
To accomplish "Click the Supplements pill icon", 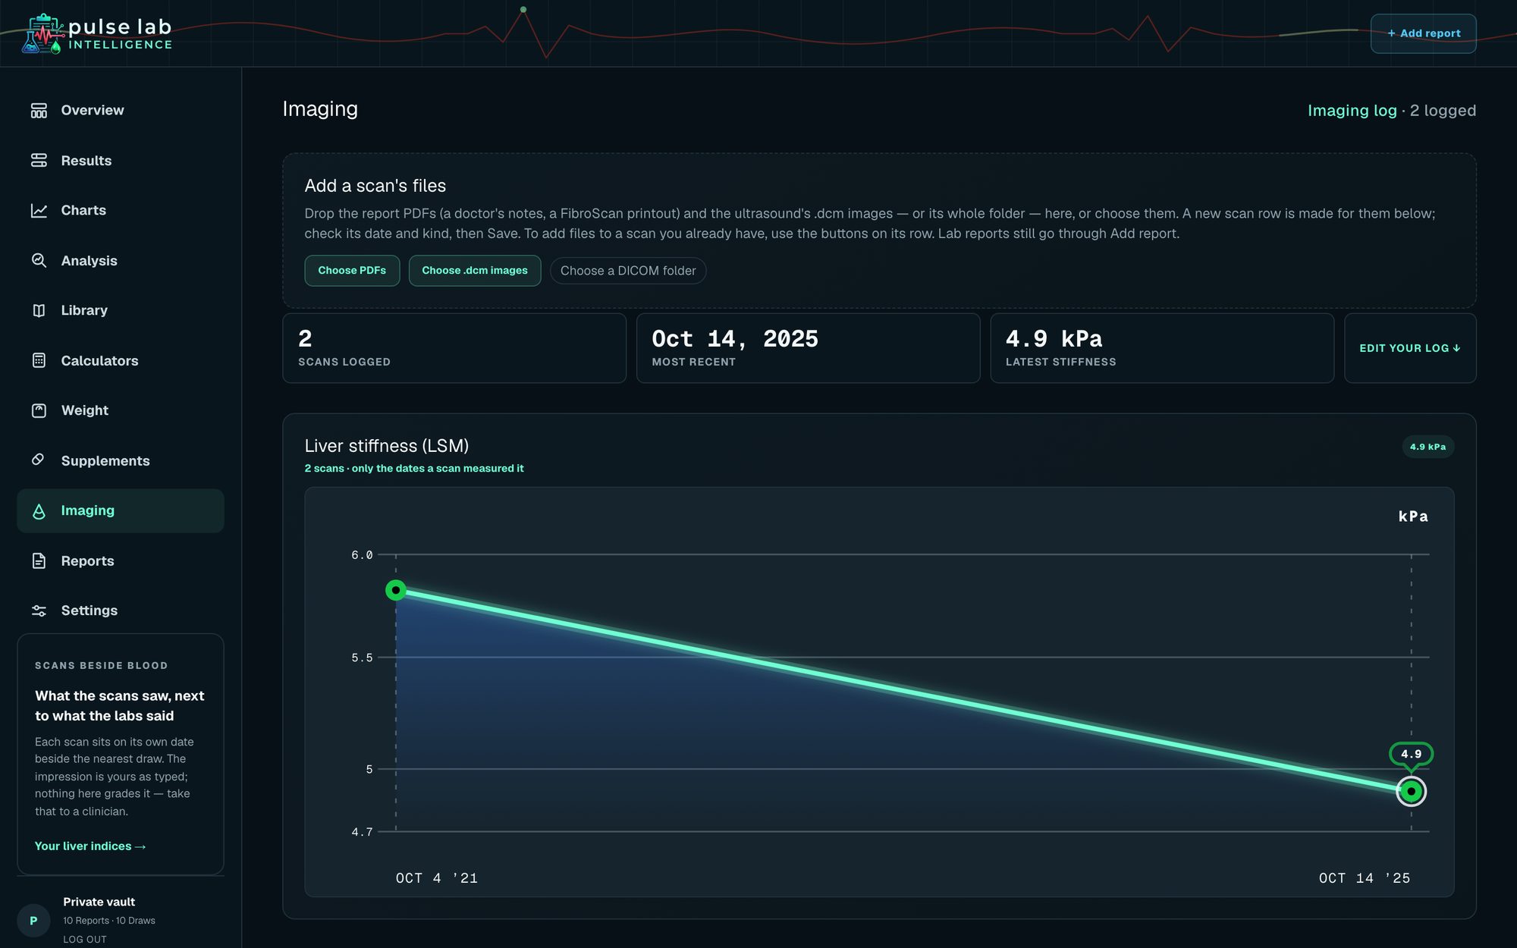I will click(39, 460).
